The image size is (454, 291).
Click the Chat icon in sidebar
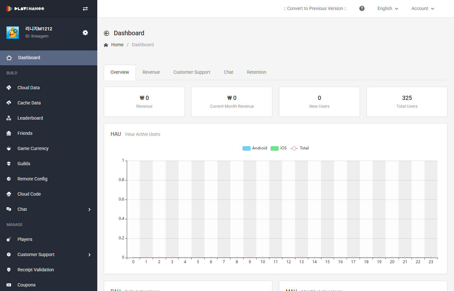pyautogui.click(x=9, y=209)
